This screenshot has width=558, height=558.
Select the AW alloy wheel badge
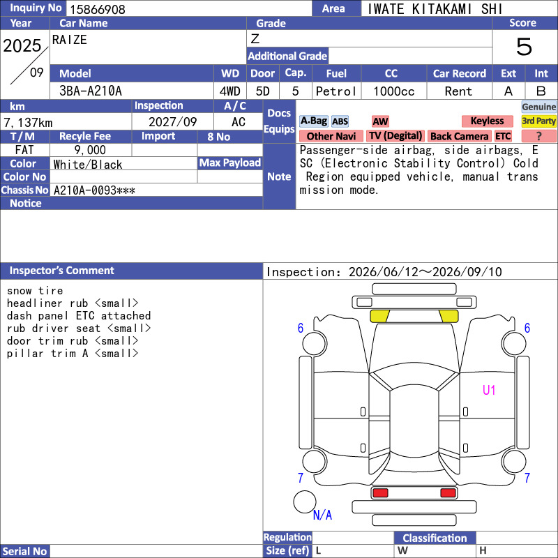tap(380, 121)
